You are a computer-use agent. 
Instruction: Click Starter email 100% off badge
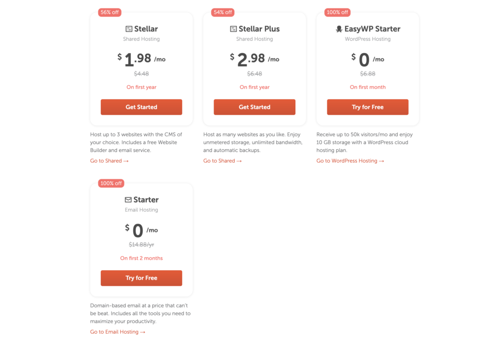point(111,183)
